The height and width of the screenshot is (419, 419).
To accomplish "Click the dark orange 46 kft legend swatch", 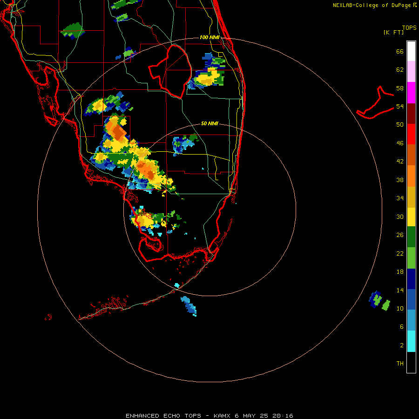I will [x=411, y=155].
